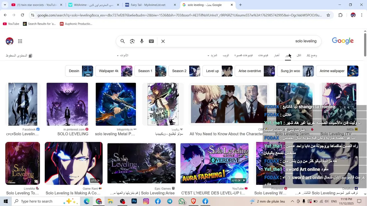367x206 pixels.
Task: Select the الويب web tab
Action: tap(226, 56)
